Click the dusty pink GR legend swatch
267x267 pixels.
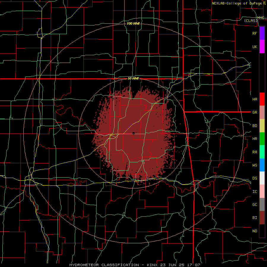(262, 112)
